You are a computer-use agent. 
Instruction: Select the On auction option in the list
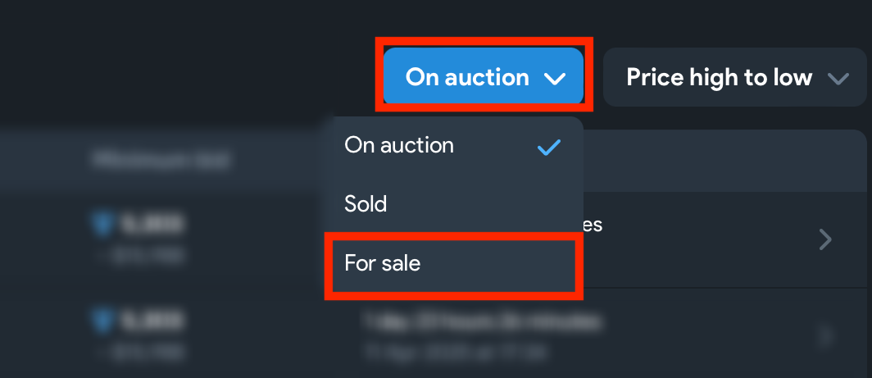[454, 146]
